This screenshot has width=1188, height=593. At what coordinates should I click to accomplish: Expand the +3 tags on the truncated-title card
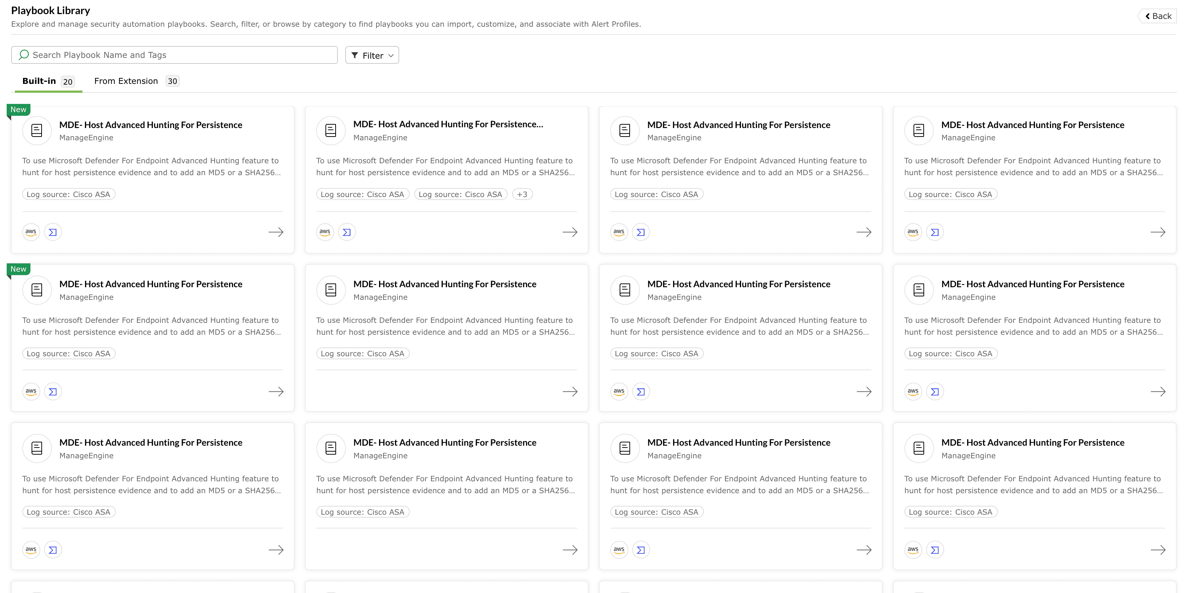522,194
